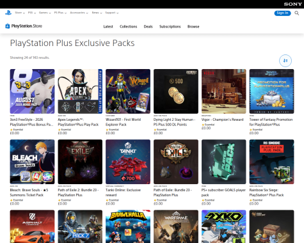The image size is (304, 243).
Task: Click the £0.00 price under Vigor
Action: [206, 128]
